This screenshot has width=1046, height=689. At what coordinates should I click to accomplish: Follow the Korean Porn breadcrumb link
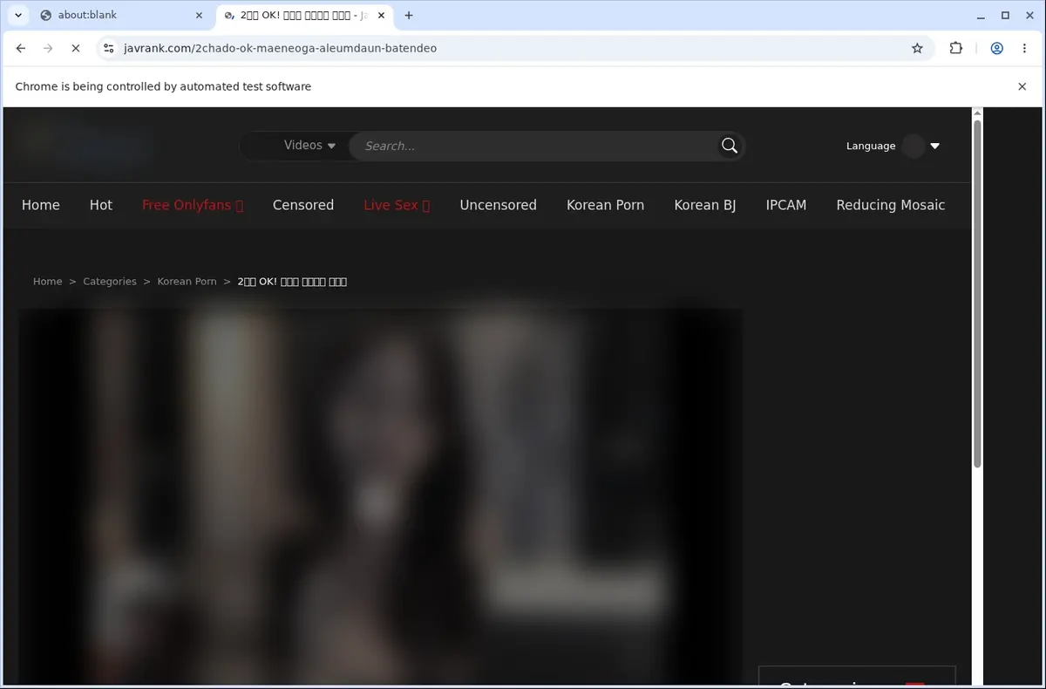click(187, 281)
